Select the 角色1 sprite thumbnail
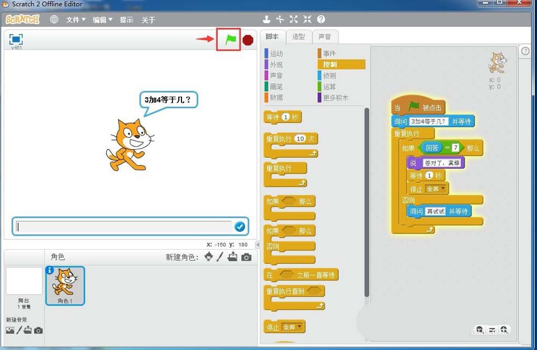This screenshot has height=350, width=537. 65,286
